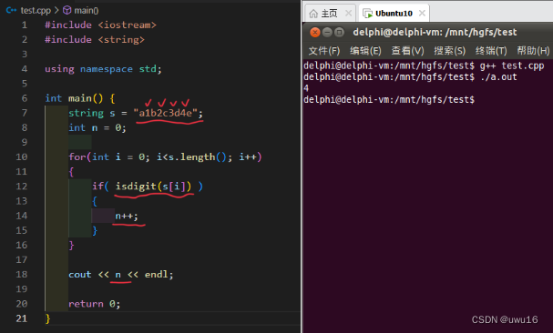Select the Ubuntu10 tab
This screenshot has width=553, height=333.
pos(394,14)
